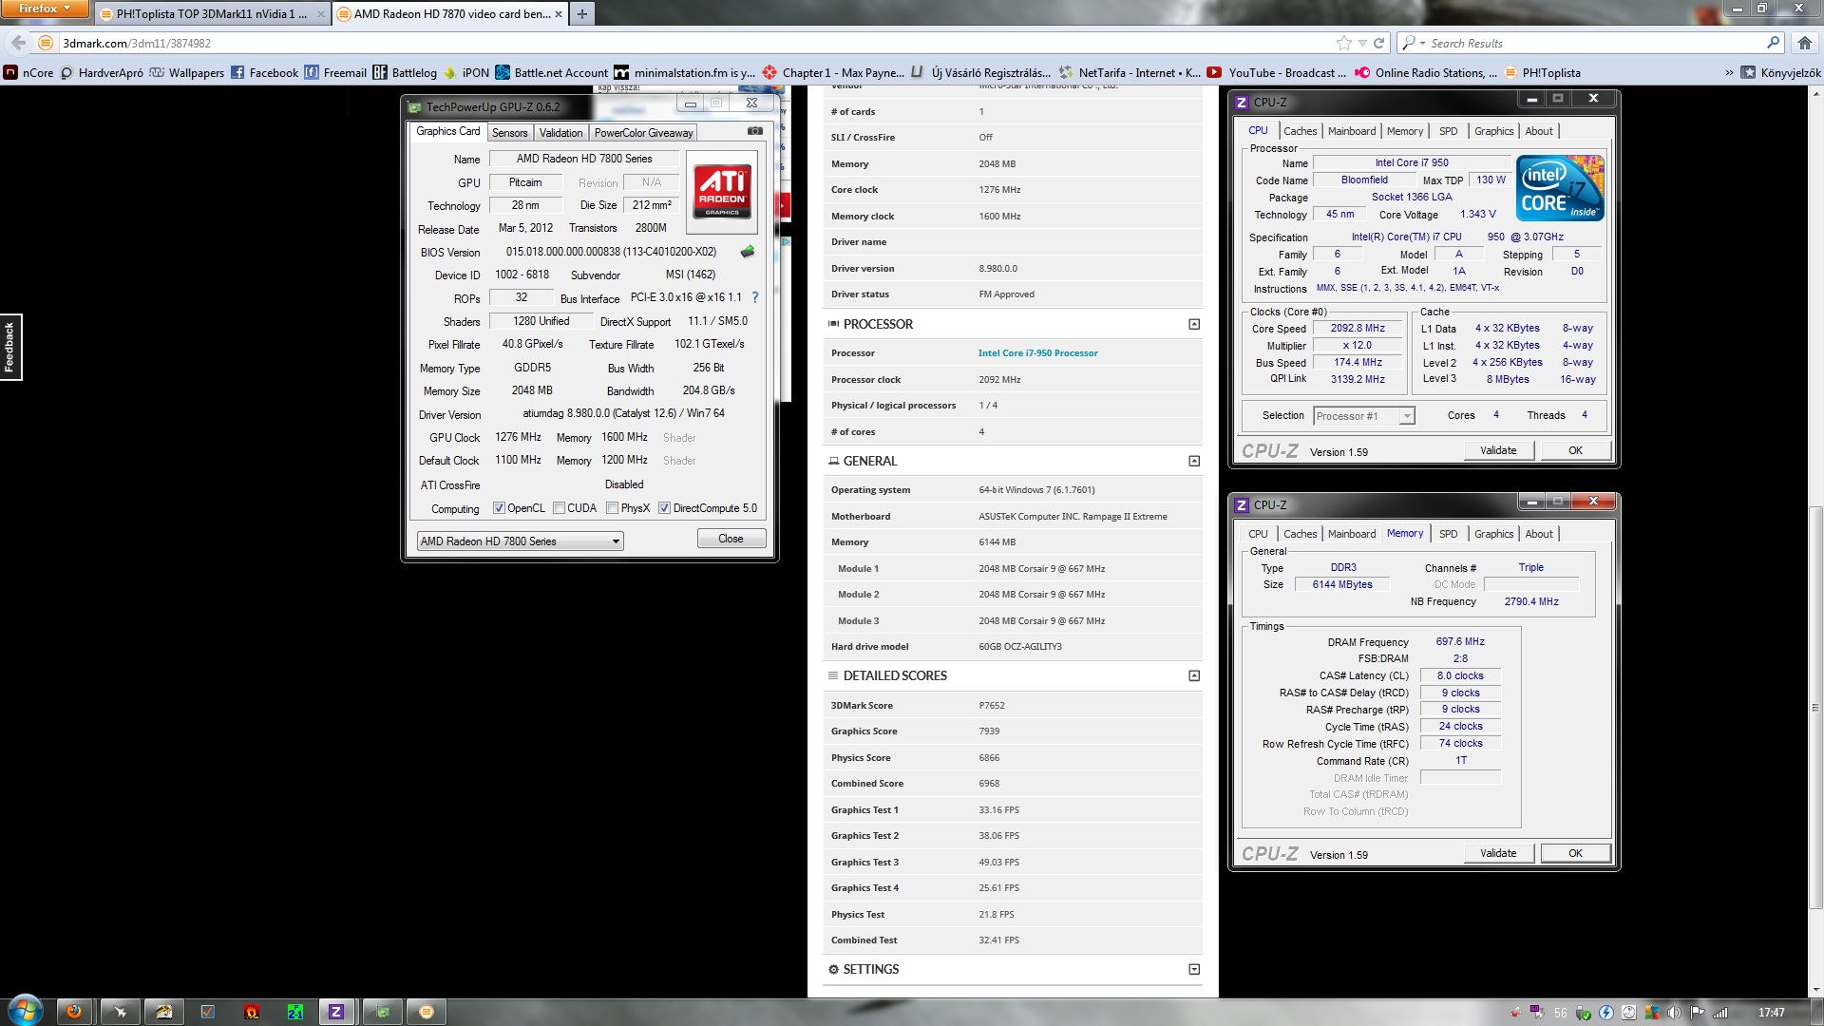Click the bookmark star icon in address bar
Screen dimensions: 1824x1026
(1343, 43)
